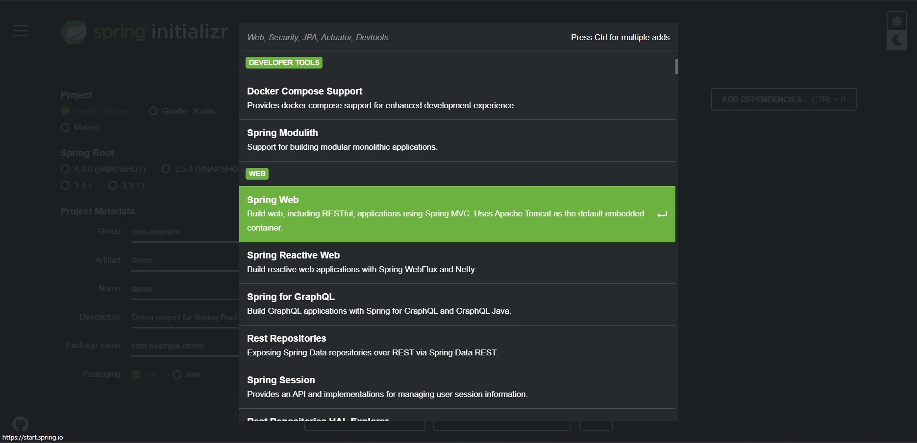Add the Spring Web dependency
Image resolution: width=917 pixels, height=443 pixels.
click(x=457, y=214)
